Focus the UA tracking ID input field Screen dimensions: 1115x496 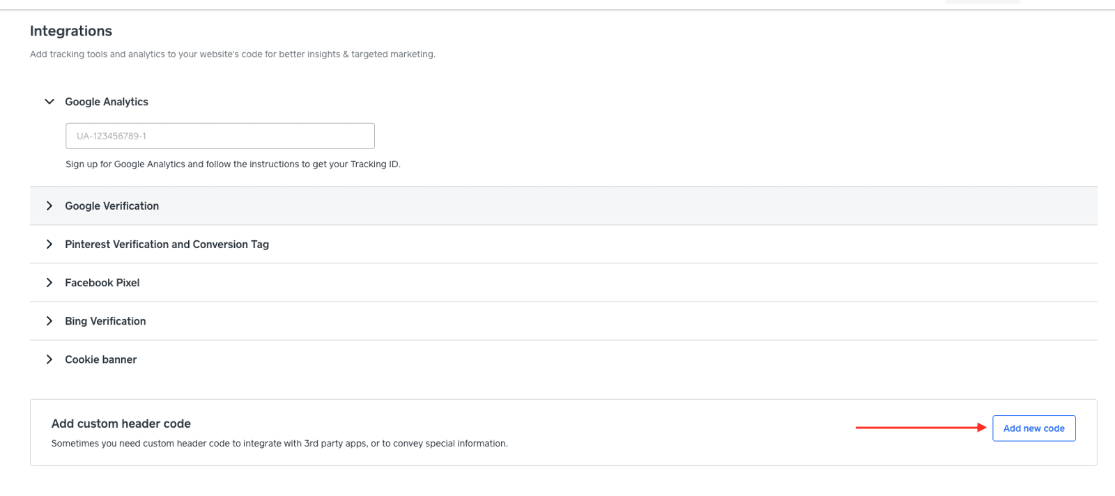[220, 136]
